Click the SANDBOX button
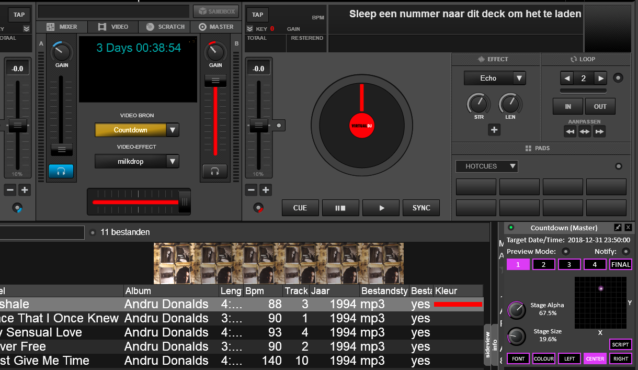 [x=216, y=11]
